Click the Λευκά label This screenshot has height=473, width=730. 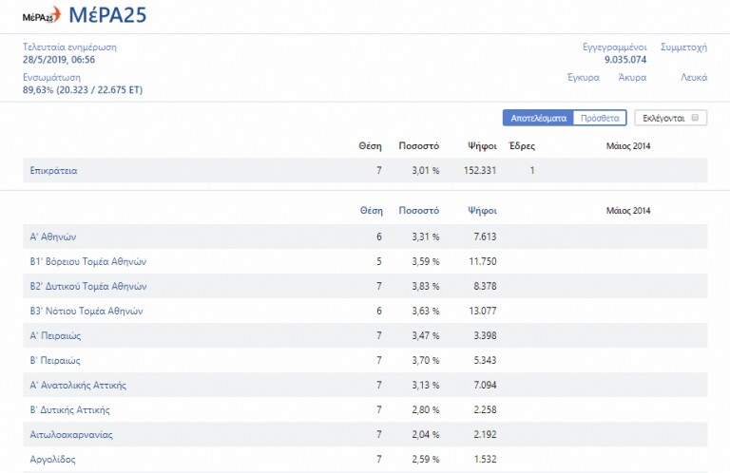tap(694, 77)
